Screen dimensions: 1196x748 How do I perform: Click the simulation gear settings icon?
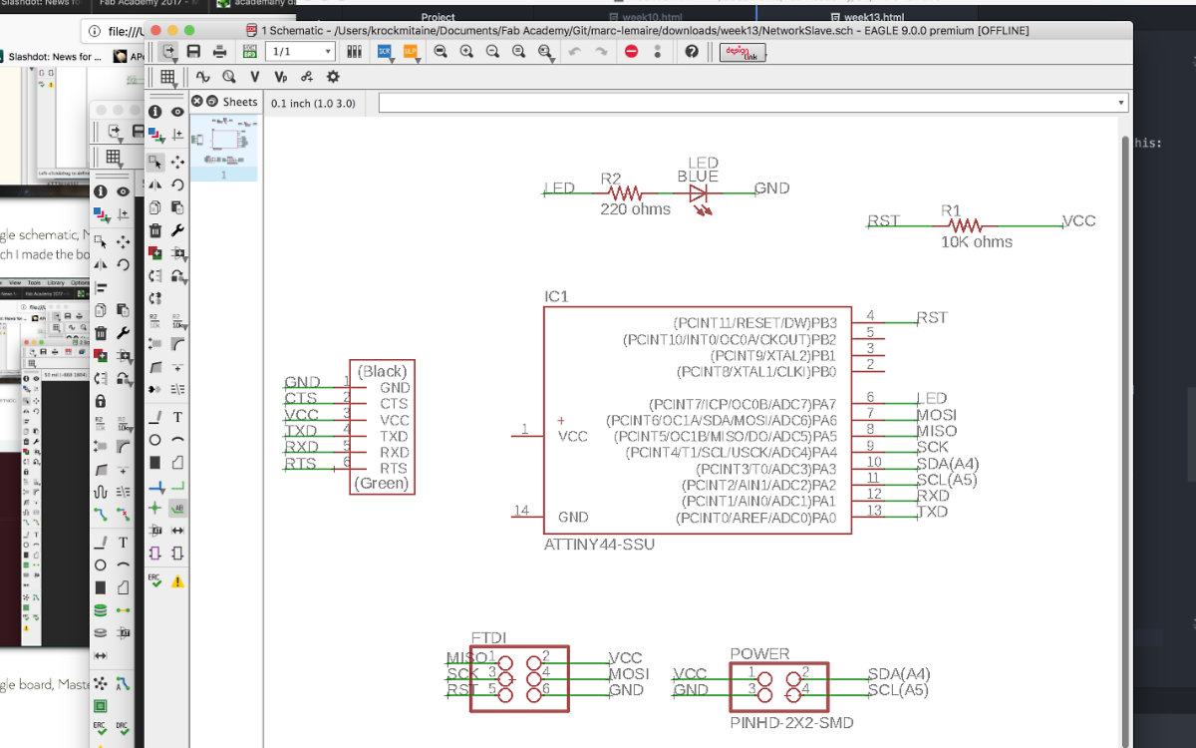[x=333, y=76]
